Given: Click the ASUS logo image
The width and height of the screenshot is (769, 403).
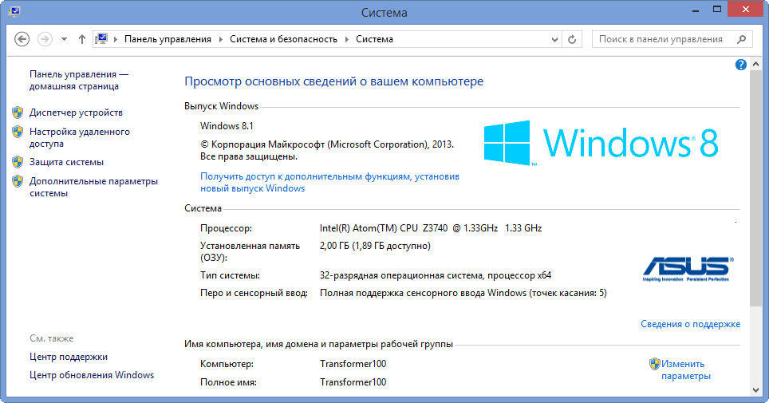Looking at the screenshot, I should coord(688,270).
